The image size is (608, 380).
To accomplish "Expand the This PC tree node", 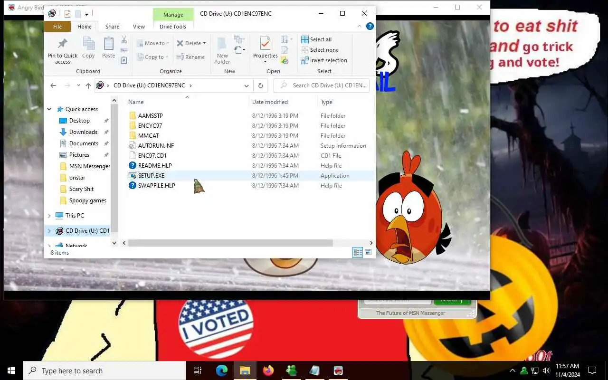I will click(49, 216).
